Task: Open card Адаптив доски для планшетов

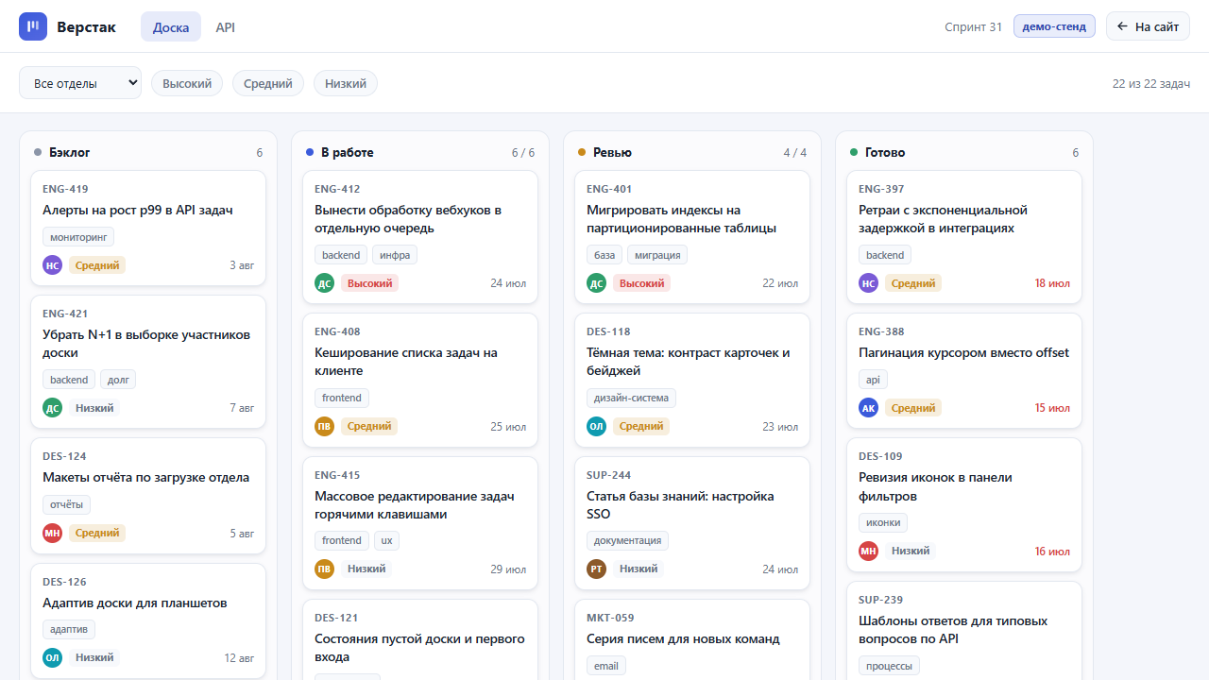Action: [x=148, y=620]
